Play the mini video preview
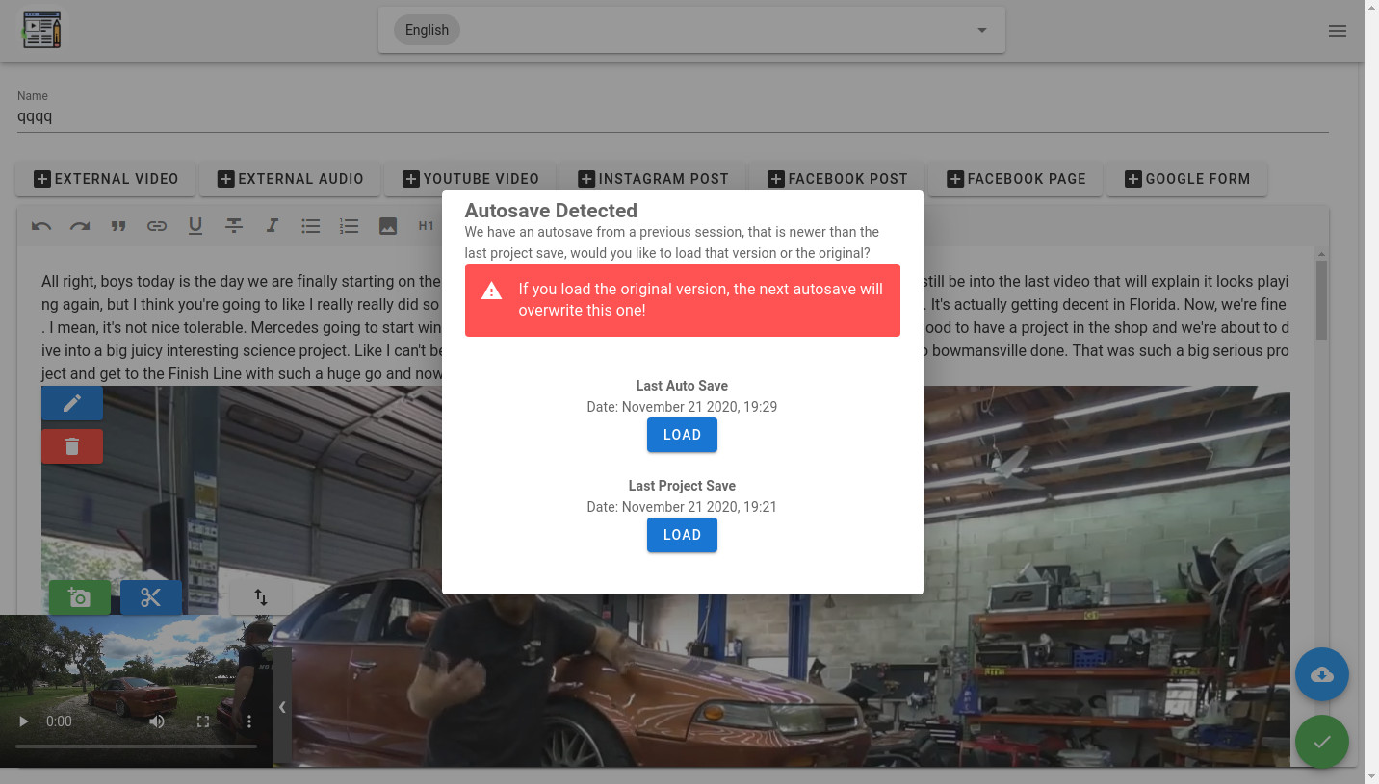The image size is (1379, 784). (x=24, y=721)
